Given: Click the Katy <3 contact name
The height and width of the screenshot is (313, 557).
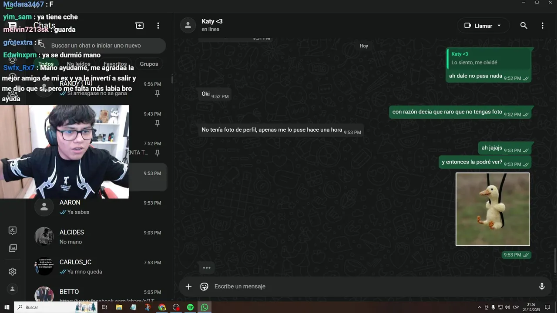Looking at the screenshot, I should tap(212, 21).
